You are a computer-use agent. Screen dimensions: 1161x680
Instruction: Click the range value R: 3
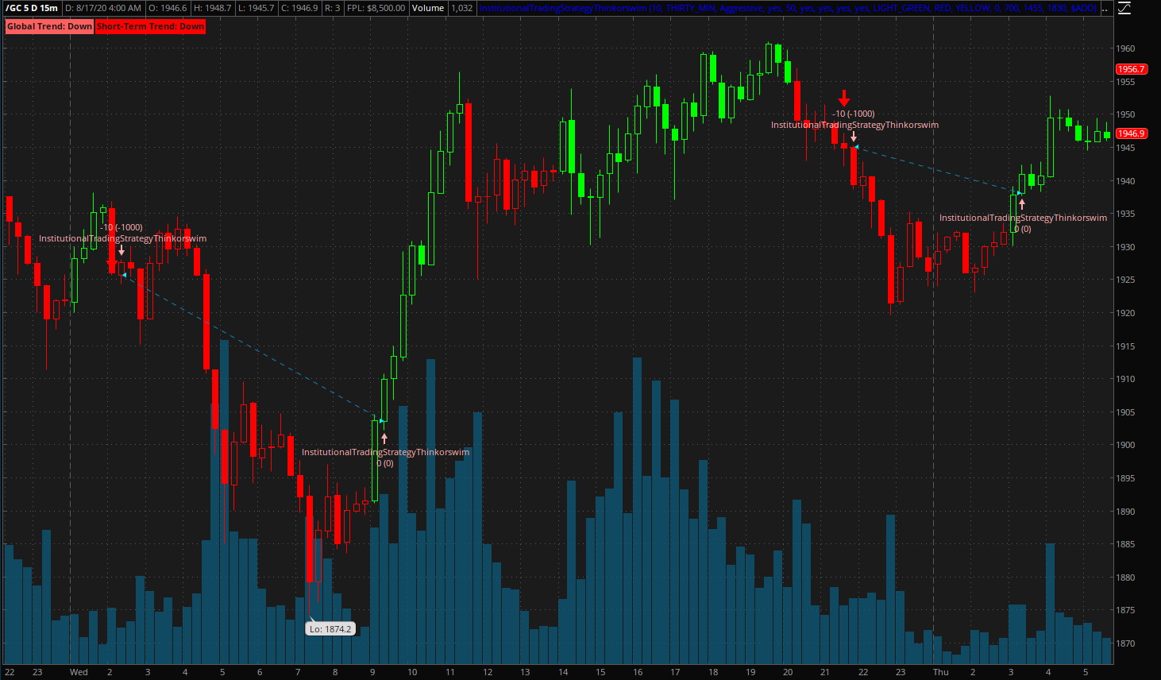(332, 8)
